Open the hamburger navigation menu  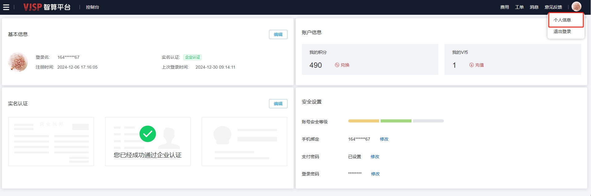pyautogui.click(x=6, y=7)
